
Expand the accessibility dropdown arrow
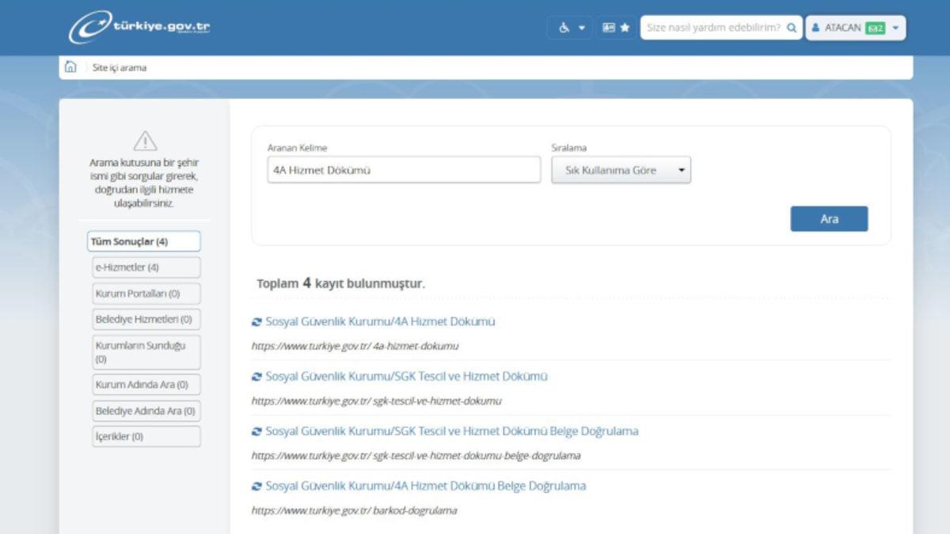582,28
